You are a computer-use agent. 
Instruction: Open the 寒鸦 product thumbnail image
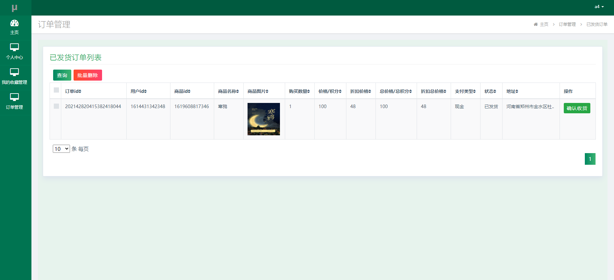click(x=264, y=119)
